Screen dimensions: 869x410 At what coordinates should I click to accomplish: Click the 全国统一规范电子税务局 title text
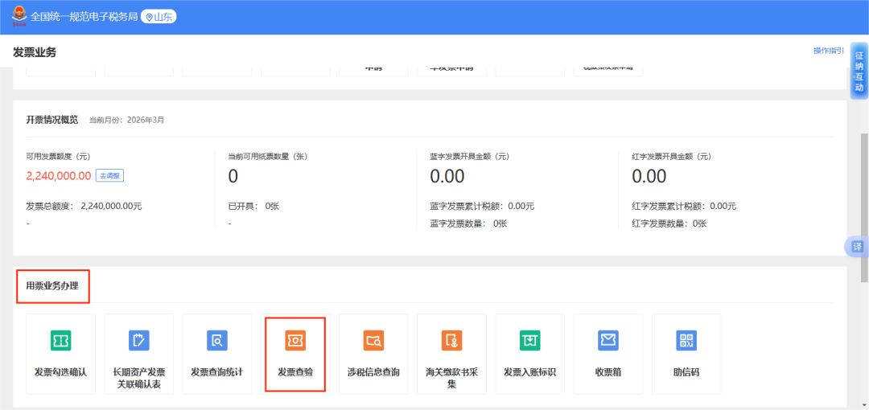[x=84, y=17]
